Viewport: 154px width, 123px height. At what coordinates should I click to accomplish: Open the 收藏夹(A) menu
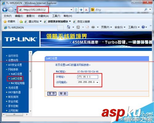pos(43,16)
